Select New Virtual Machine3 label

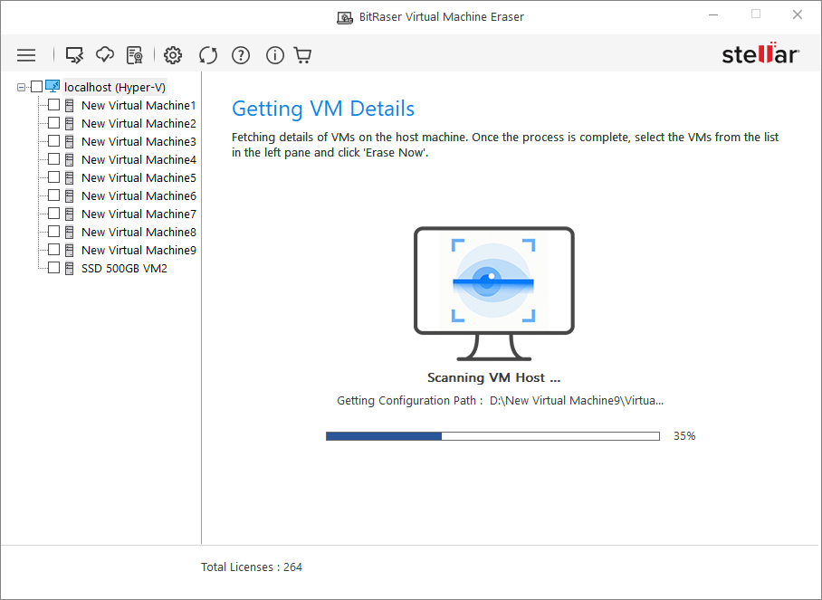pos(139,141)
